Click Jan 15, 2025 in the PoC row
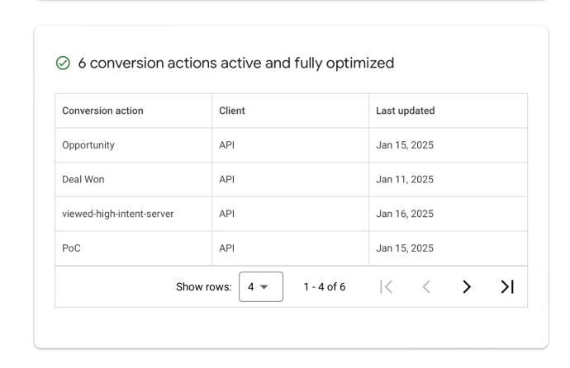This screenshot has height=368, width=570. click(x=405, y=248)
